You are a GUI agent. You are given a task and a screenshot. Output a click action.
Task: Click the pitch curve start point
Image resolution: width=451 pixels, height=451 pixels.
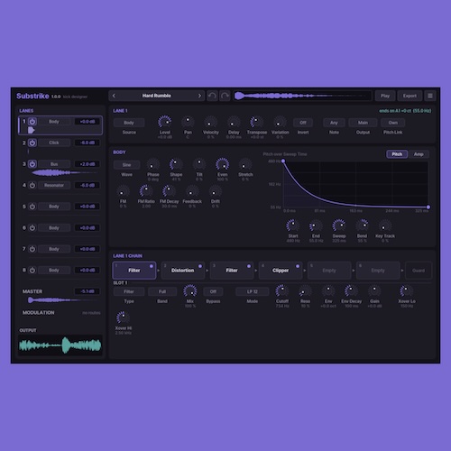[283, 161]
